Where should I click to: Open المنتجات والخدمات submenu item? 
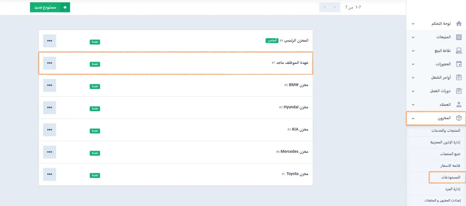click(446, 131)
